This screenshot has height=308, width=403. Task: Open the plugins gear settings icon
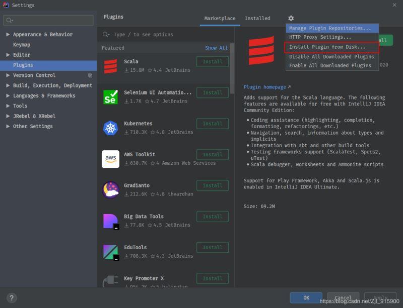[291, 19]
